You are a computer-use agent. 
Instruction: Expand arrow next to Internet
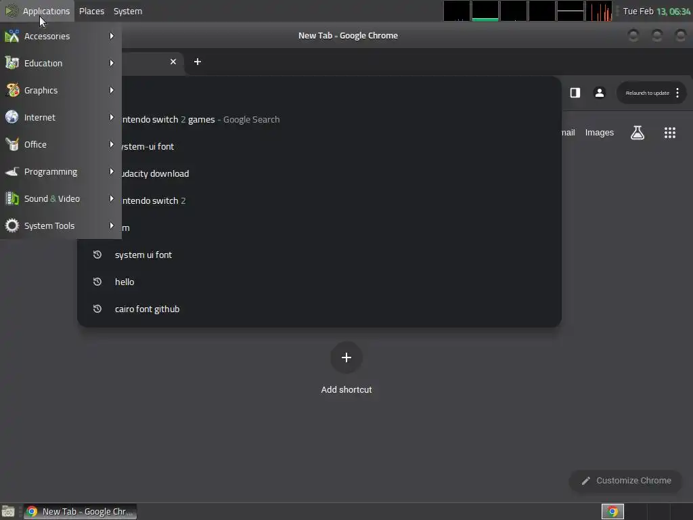tap(112, 116)
